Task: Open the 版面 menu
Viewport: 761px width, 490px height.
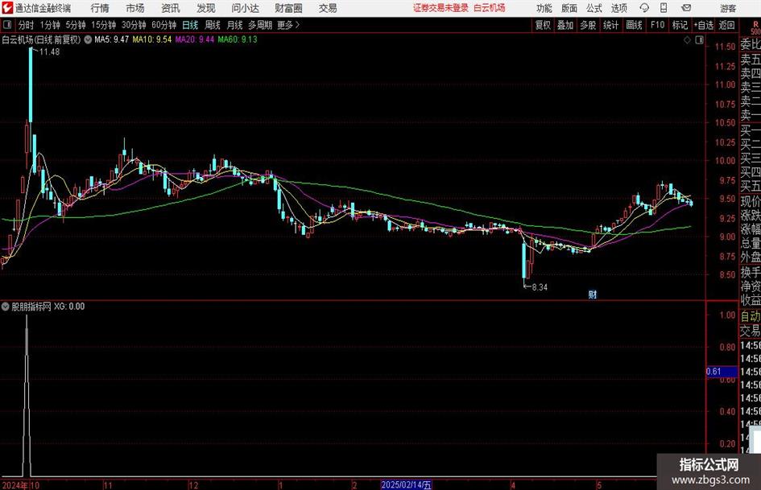Action: (569, 8)
